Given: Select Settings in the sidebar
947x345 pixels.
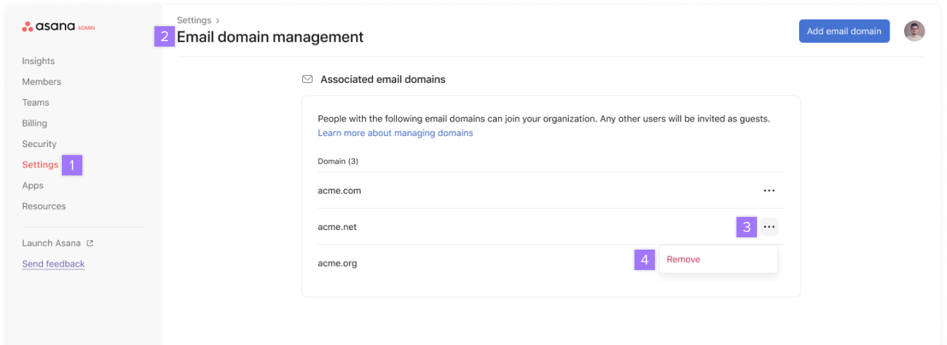Looking at the screenshot, I should pos(40,164).
